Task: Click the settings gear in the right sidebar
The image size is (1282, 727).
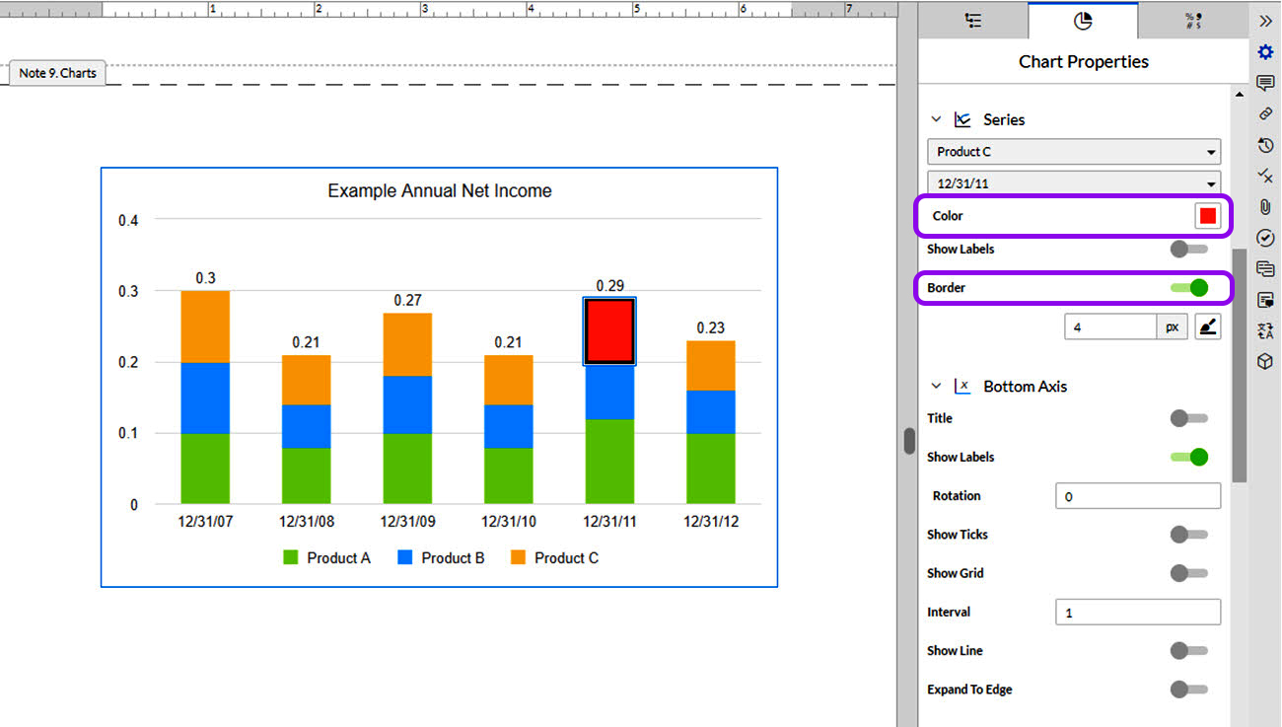Action: 1265,52
